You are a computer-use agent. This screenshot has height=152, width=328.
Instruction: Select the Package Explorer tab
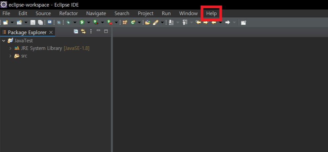click(x=27, y=33)
